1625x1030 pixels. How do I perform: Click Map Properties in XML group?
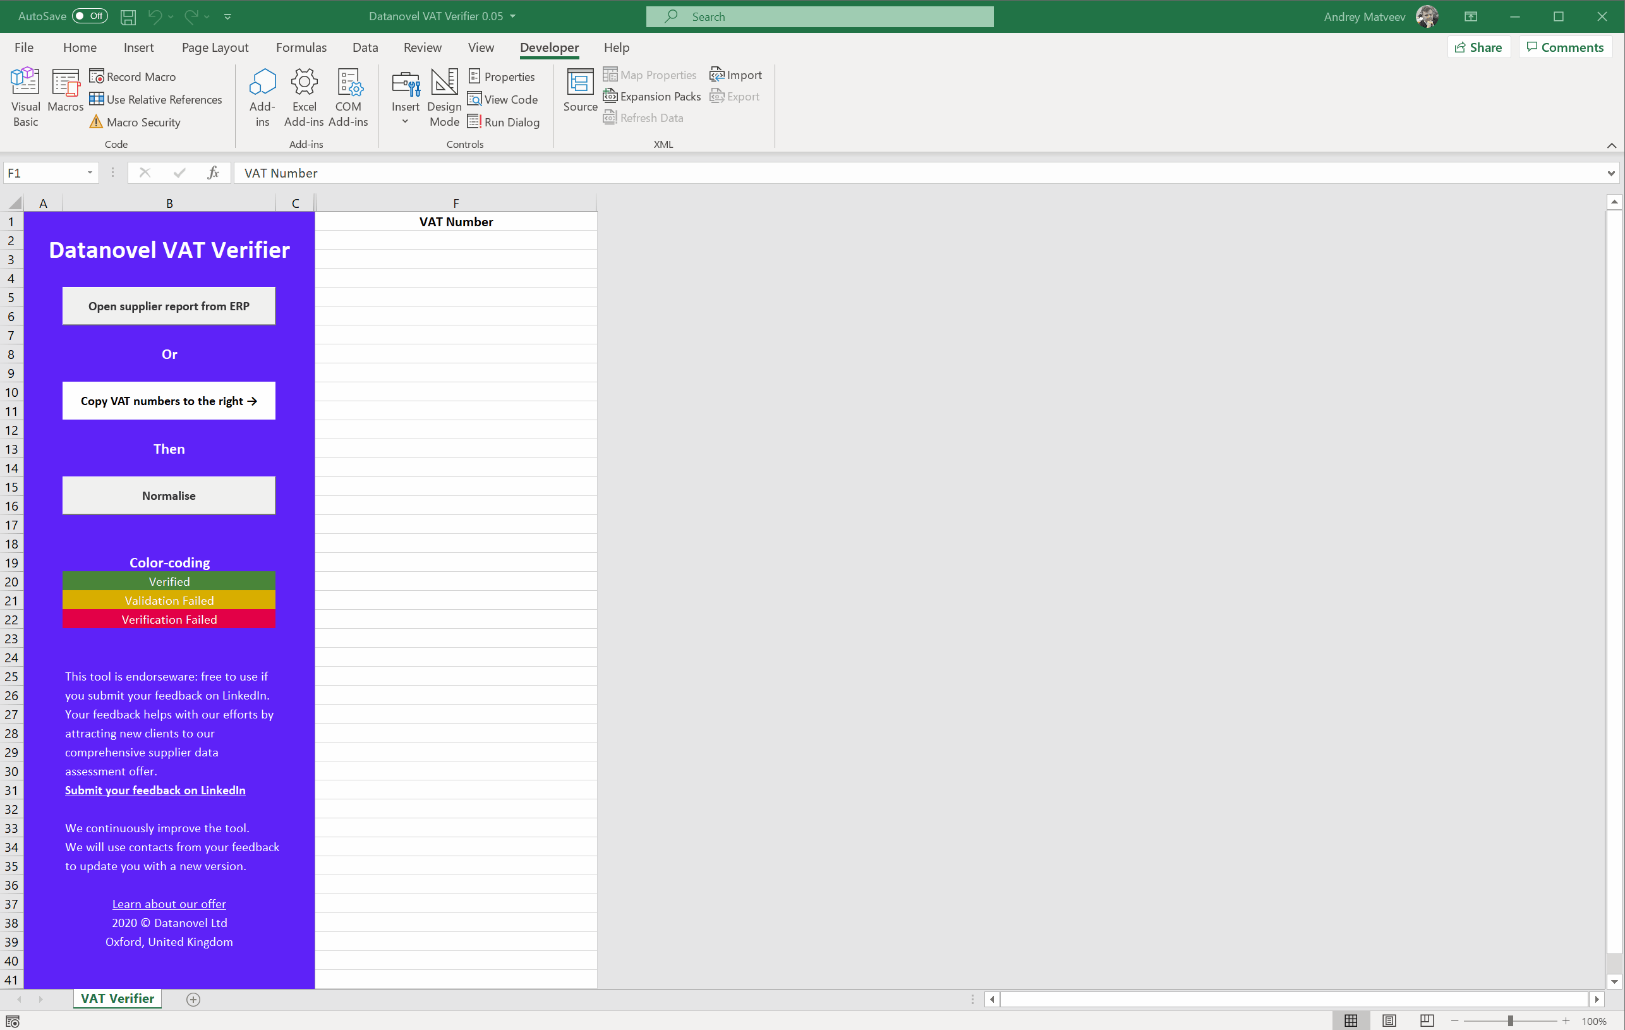coord(649,75)
